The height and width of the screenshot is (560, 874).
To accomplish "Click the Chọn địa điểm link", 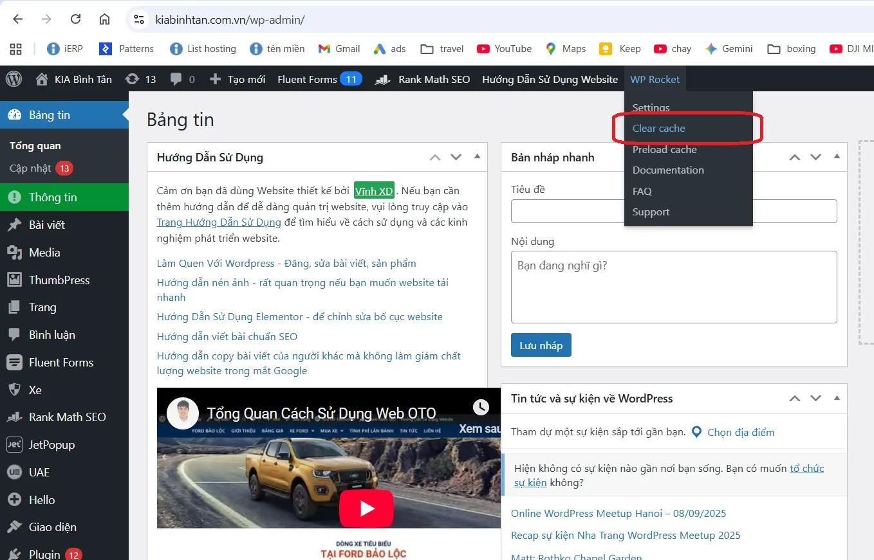I will click(741, 432).
